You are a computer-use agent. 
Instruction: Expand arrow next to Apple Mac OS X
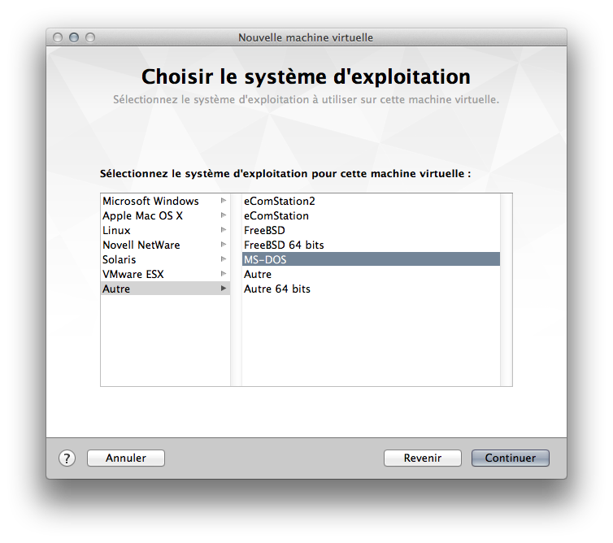tap(224, 215)
